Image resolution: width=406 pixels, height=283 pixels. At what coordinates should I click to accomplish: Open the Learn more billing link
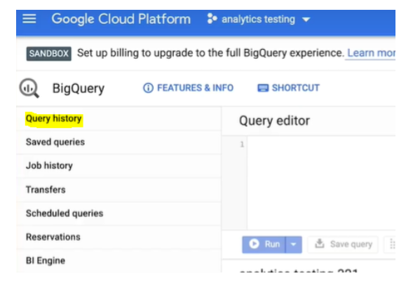click(371, 53)
